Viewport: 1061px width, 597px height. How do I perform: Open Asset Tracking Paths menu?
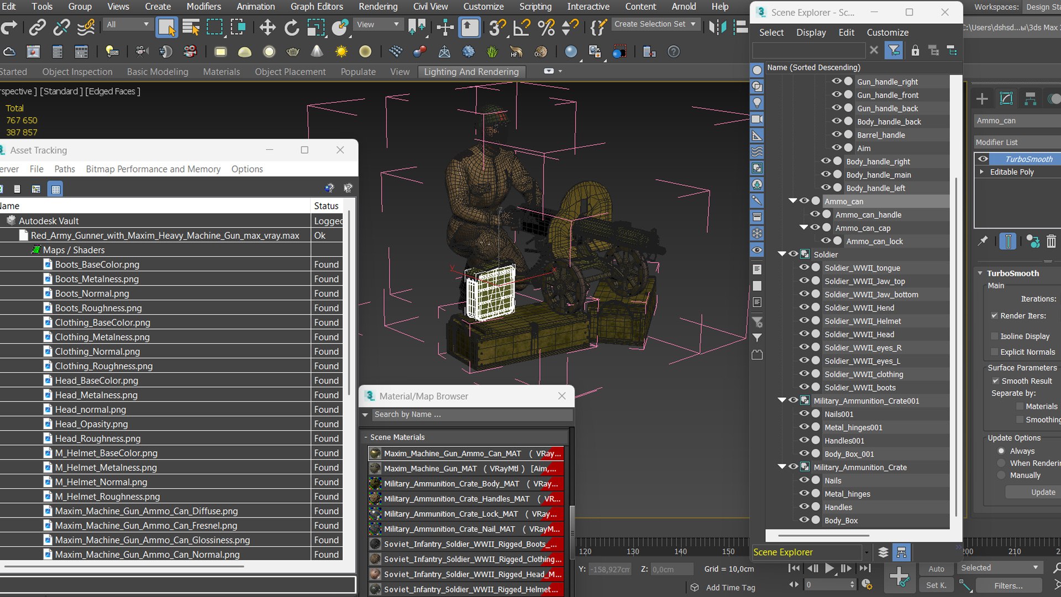point(65,169)
